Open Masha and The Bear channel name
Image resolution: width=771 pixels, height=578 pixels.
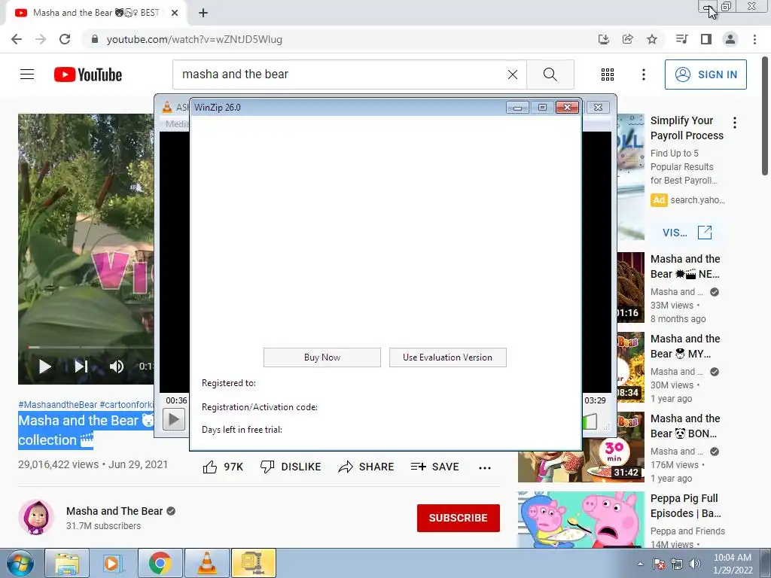click(114, 511)
